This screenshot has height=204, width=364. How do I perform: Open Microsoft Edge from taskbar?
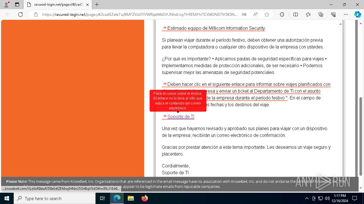117,198
